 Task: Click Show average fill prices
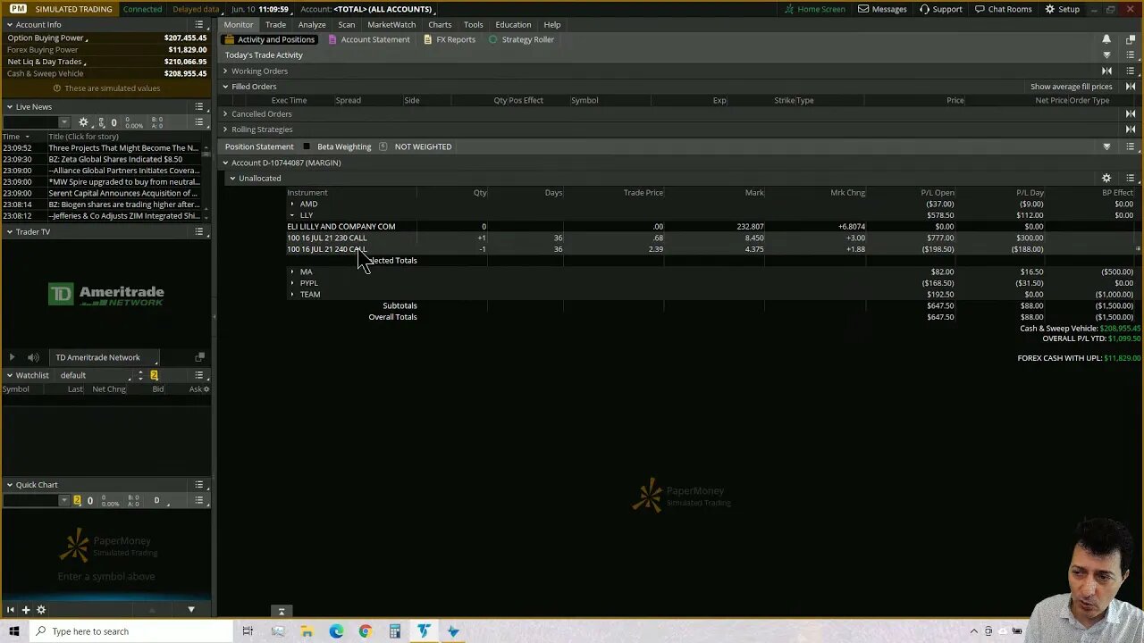click(1071, 87)
